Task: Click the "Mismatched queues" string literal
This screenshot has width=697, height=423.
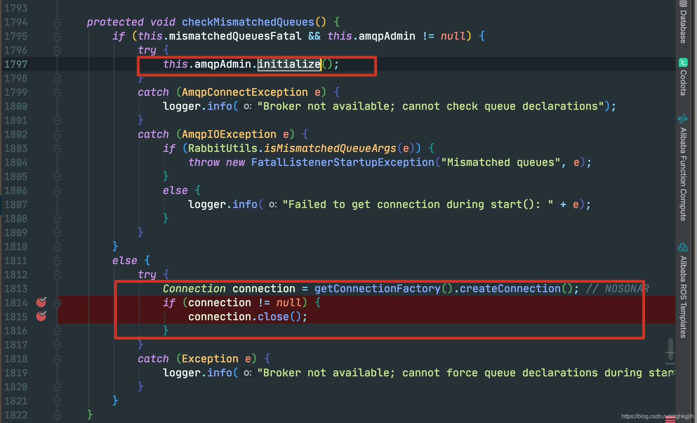Action: coord(500,162)
